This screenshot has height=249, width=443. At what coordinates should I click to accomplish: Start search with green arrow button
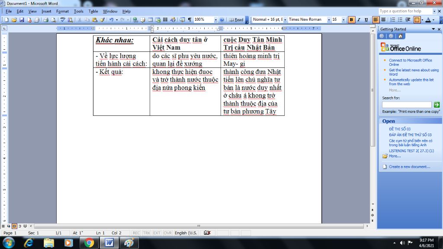(x=437, y=105)
